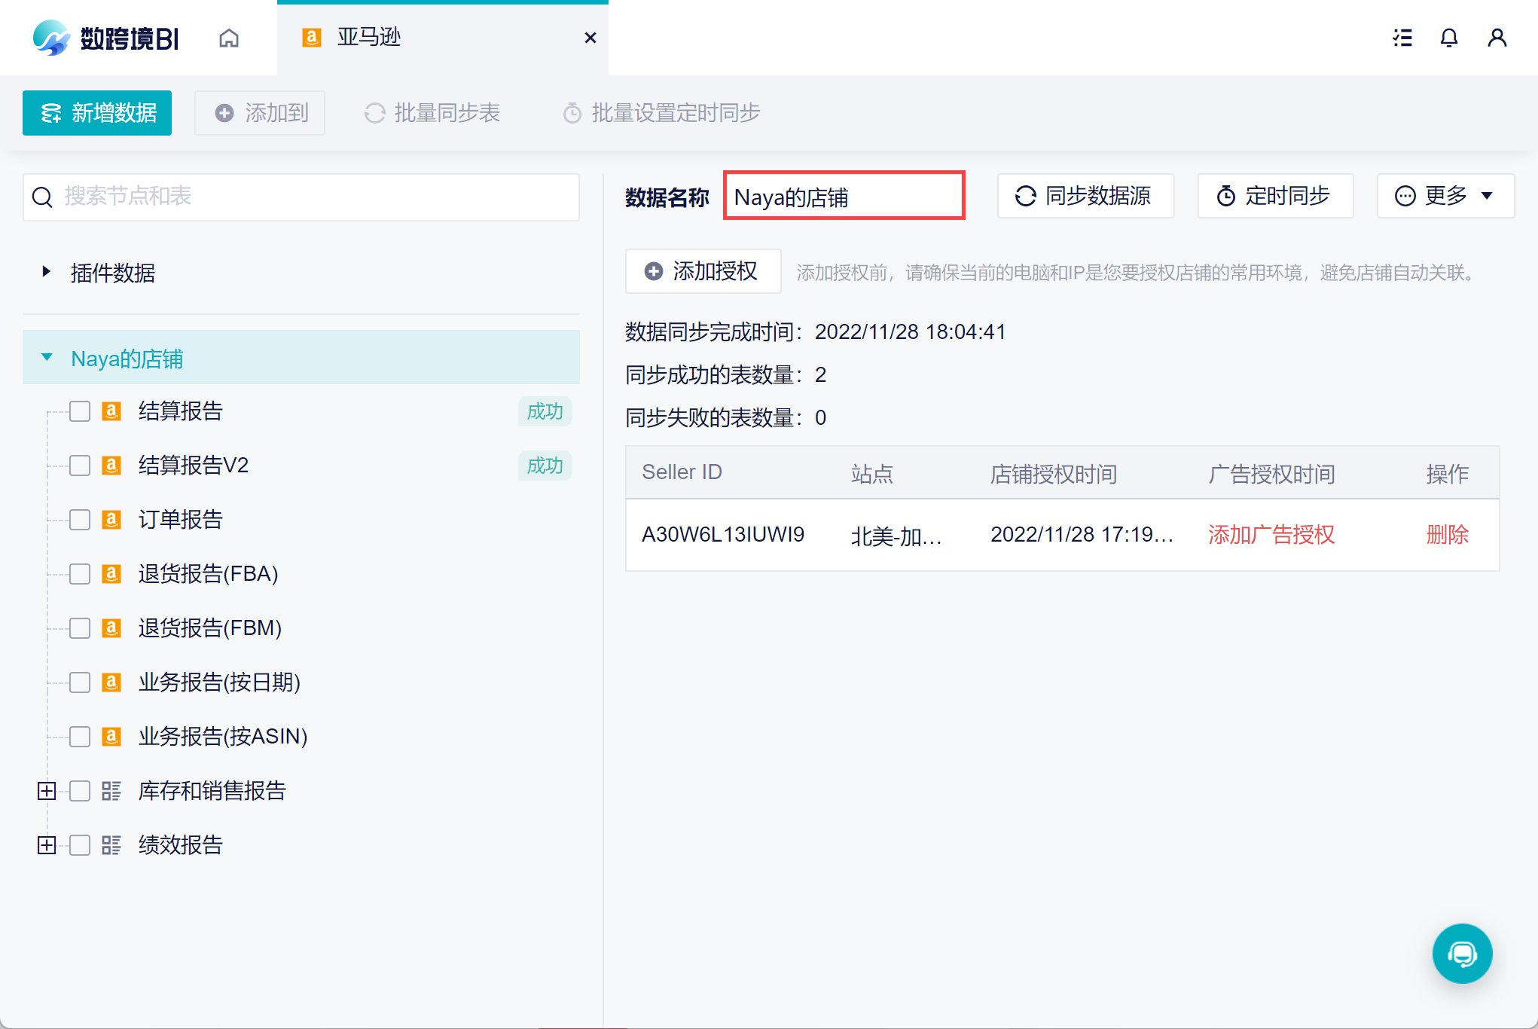Click the Amazon icon beside 订单报告
Screen dimensions: 1538x1029
pyautogui.click(x=111, y=520)
